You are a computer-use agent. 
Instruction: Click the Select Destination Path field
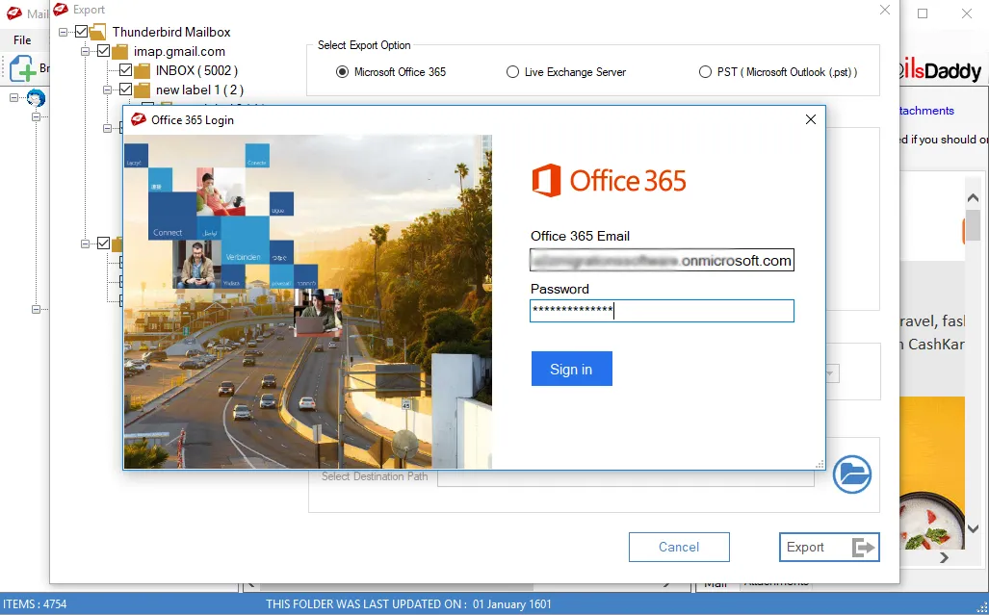coord(626,477)
